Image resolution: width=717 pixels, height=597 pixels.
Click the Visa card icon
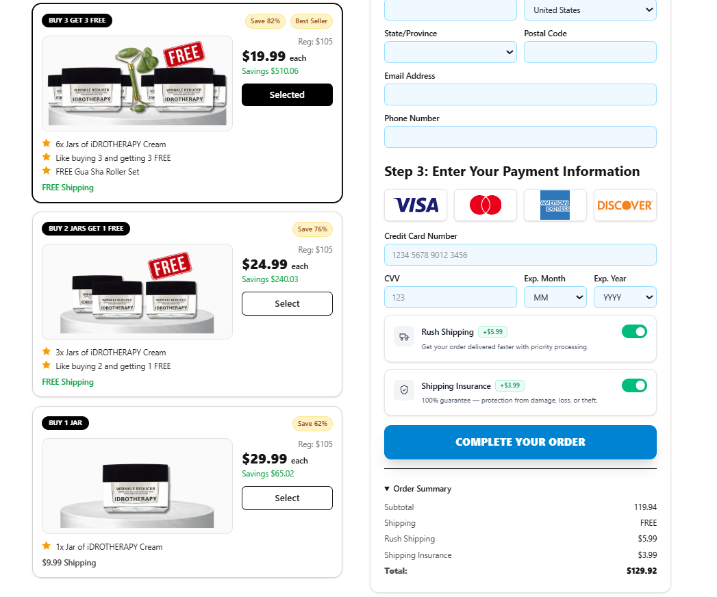coord(416,205)
